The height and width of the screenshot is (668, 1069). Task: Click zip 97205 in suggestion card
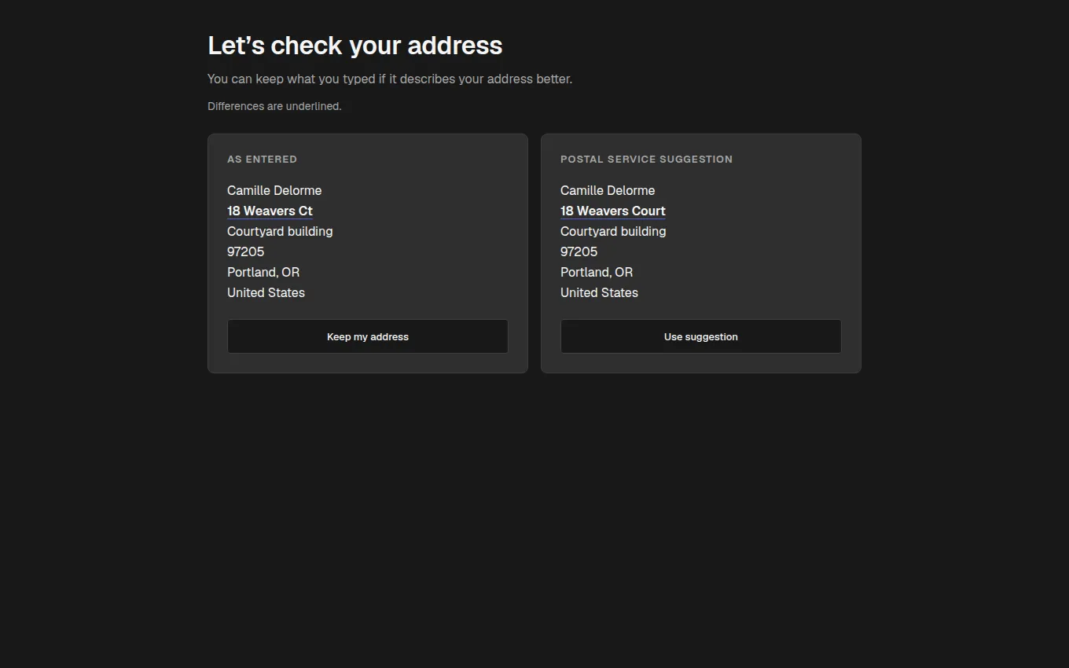579,251
